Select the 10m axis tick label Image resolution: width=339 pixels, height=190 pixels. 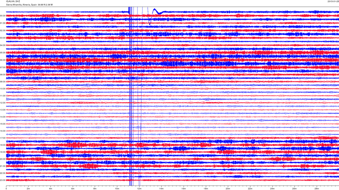point(117,189)
